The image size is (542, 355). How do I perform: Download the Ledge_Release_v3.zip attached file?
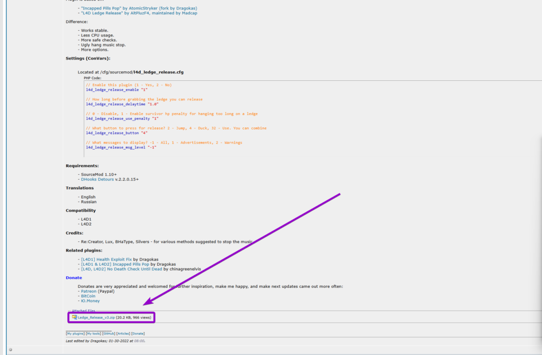pos(96,316)
